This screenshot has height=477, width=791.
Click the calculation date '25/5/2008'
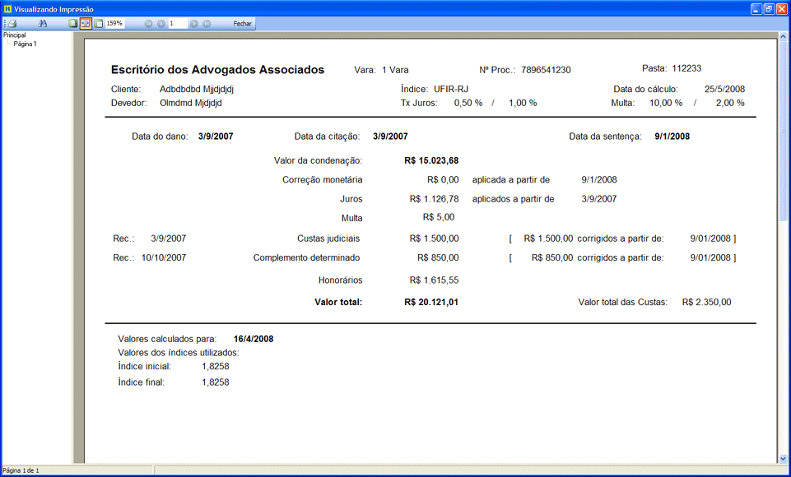point(724,90)
